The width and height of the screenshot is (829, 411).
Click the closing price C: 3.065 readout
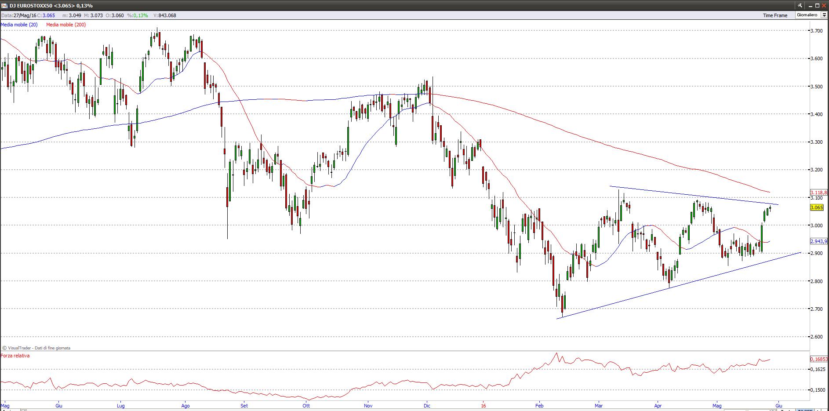tap(47, 15)
